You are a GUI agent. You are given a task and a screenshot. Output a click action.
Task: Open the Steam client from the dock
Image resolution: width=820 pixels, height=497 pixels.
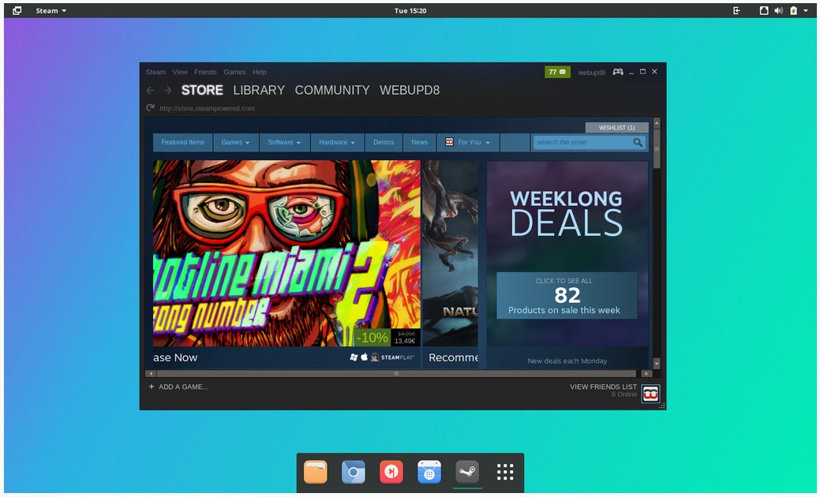point(466,472)
